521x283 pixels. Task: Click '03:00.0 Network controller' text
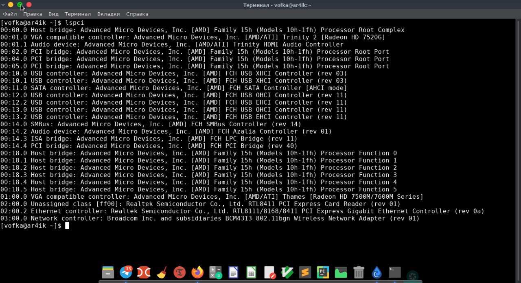click(52, 218)
